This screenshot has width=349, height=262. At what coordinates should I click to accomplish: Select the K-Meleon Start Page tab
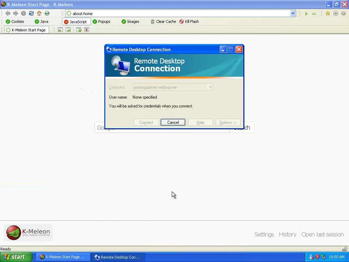(26, 30)
